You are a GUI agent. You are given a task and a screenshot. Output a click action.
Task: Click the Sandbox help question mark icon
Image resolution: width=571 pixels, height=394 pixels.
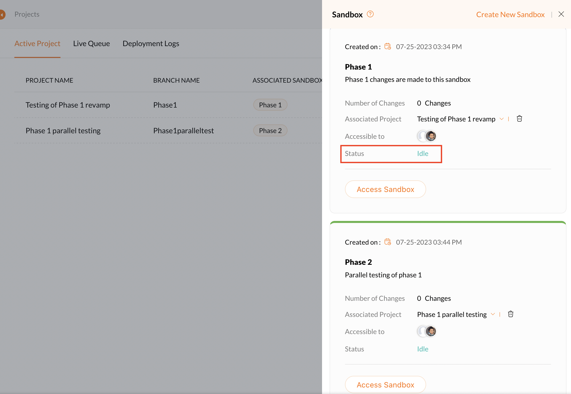(x=370, y=14)
